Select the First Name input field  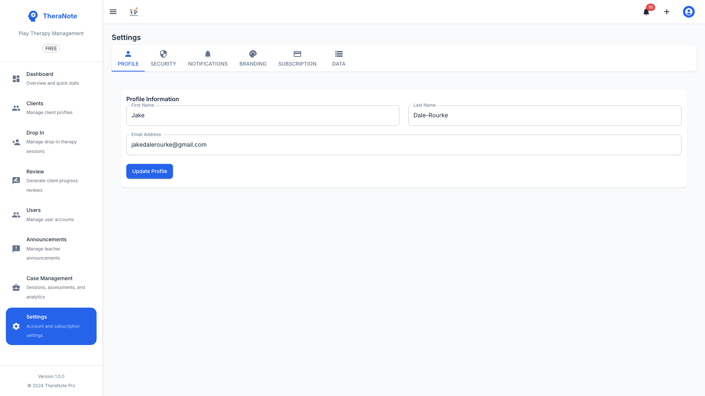pos(263,115)
